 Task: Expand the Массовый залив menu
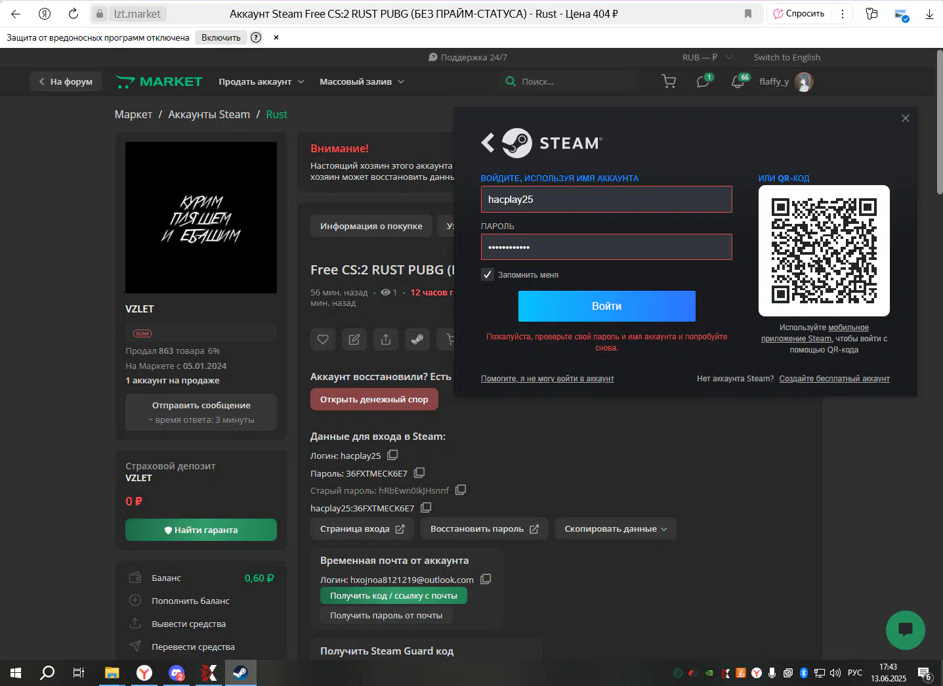coord(362,81)
